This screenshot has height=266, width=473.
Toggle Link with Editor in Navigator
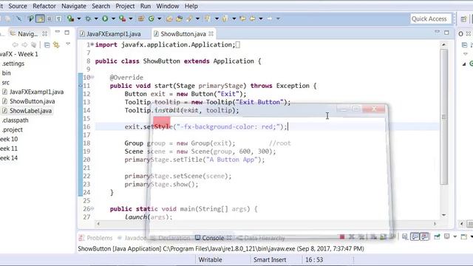(x=56, y=45)
